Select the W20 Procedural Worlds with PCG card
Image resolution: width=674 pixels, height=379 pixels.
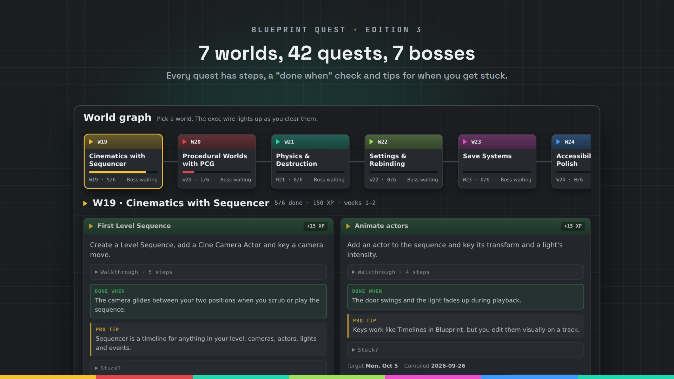pos(217,161)
